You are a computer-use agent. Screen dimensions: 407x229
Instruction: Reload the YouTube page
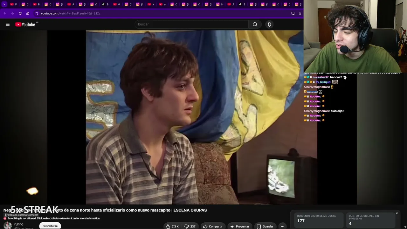pyautogui.click(x=20, y=13)
